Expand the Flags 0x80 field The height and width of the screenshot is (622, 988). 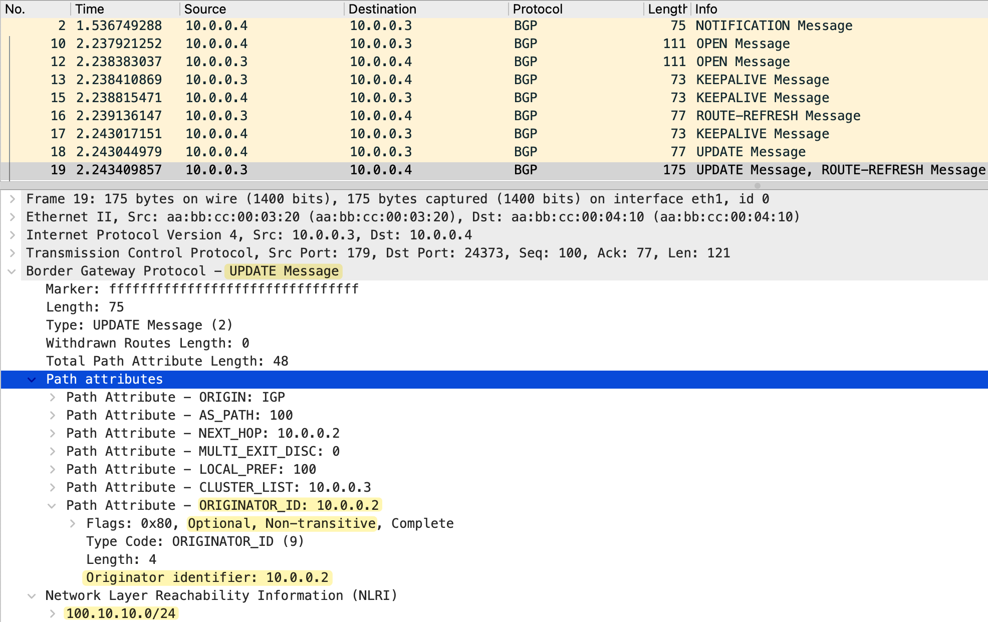coord(73,523)
